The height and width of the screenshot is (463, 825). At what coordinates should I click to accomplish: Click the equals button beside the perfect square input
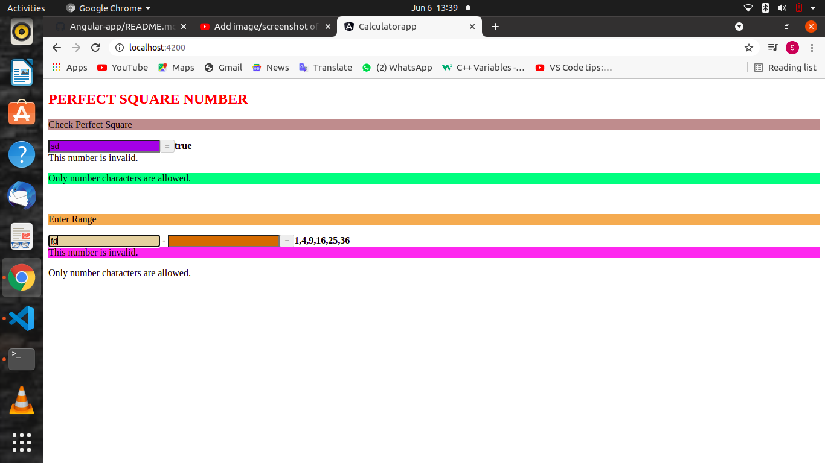tap(167, 146)
